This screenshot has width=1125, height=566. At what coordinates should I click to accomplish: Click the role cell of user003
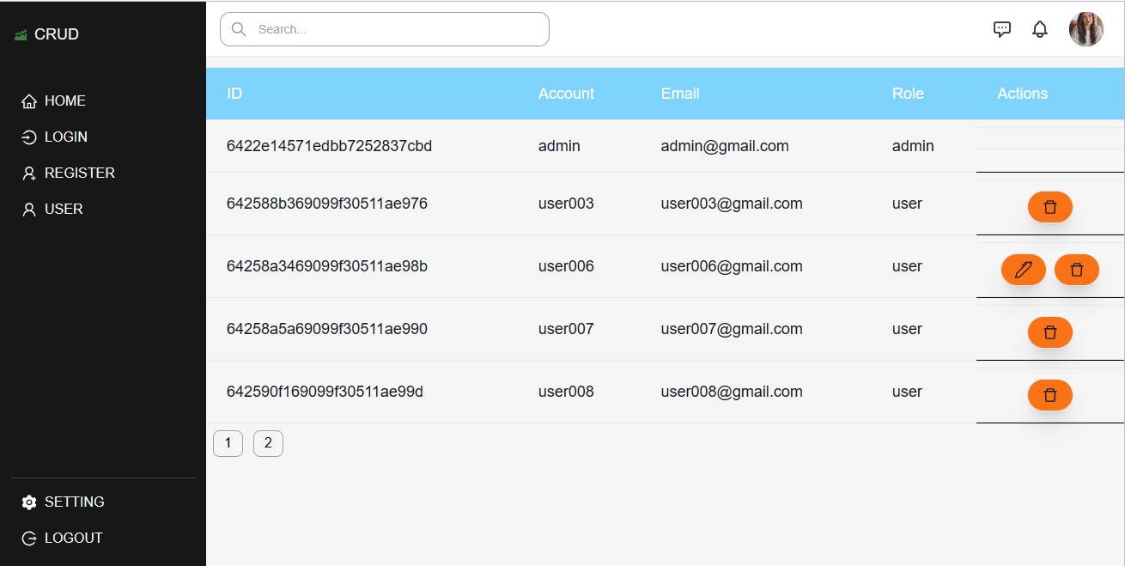tap(907, 204)
